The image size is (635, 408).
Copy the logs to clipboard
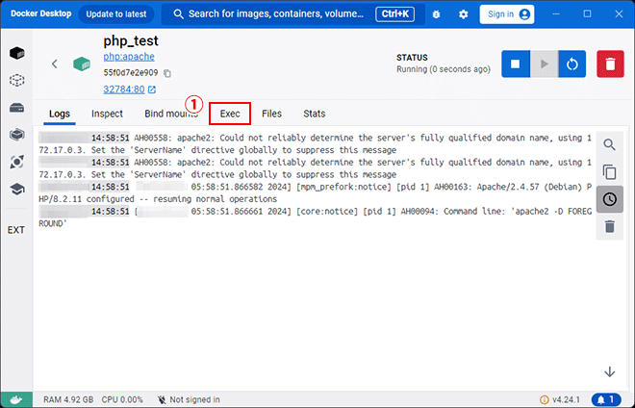coord(609,172)
